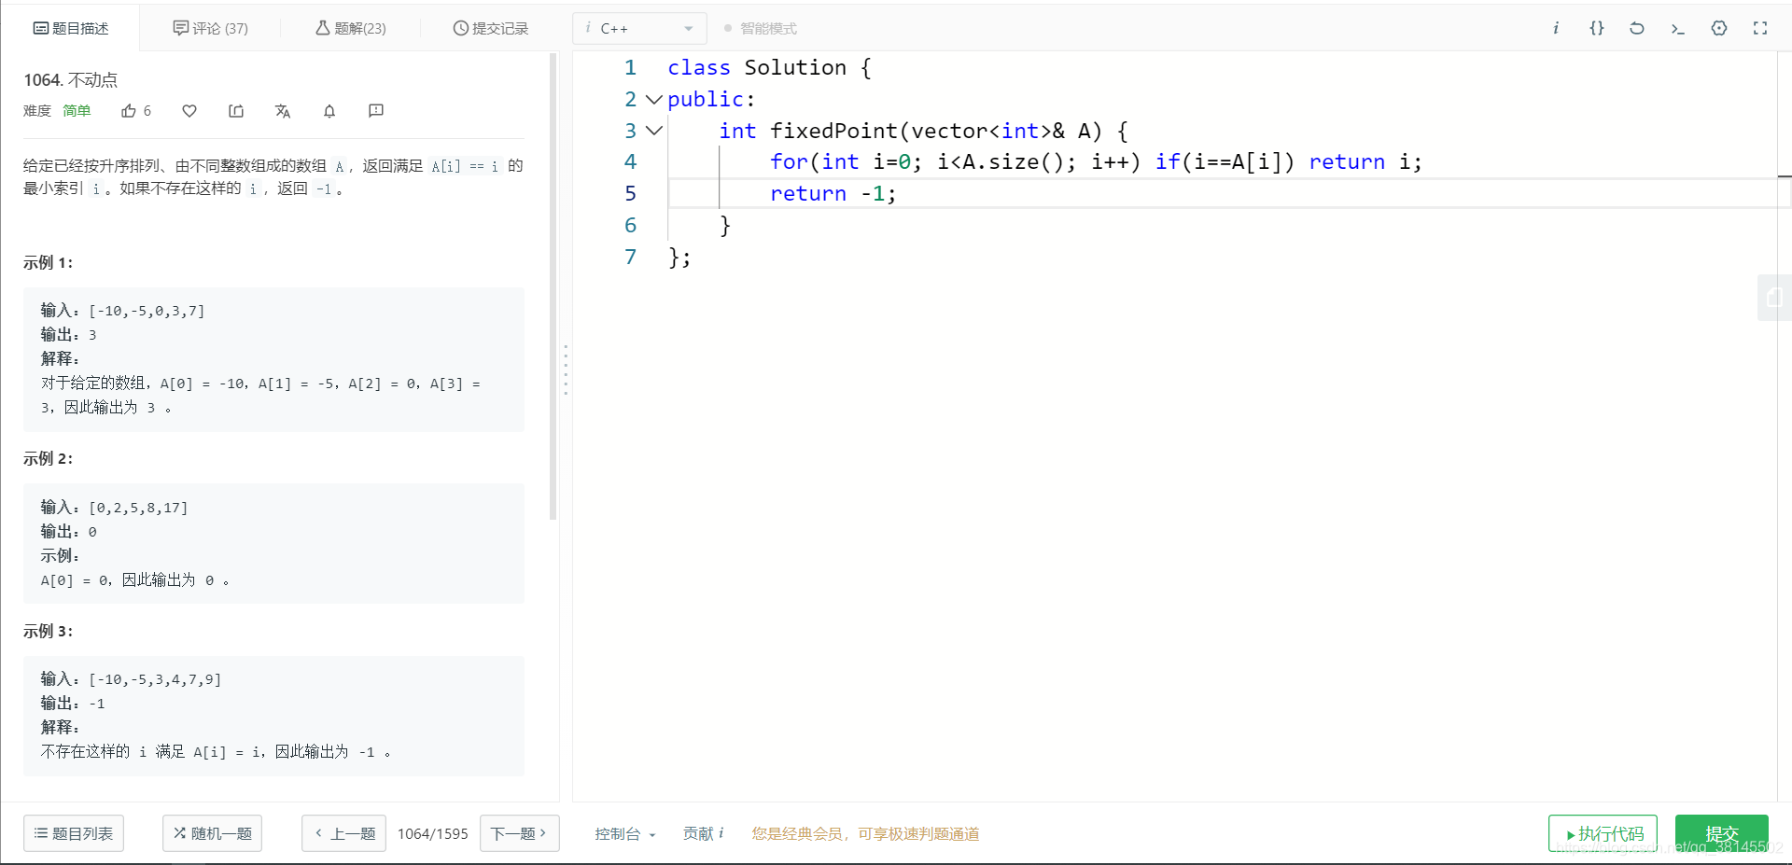Image resolution: width=1792 pixels, height=865 pixels.
Task: Click the 1064/1595 problem counter
Action: pyautogui.click(x=433, y=833)
